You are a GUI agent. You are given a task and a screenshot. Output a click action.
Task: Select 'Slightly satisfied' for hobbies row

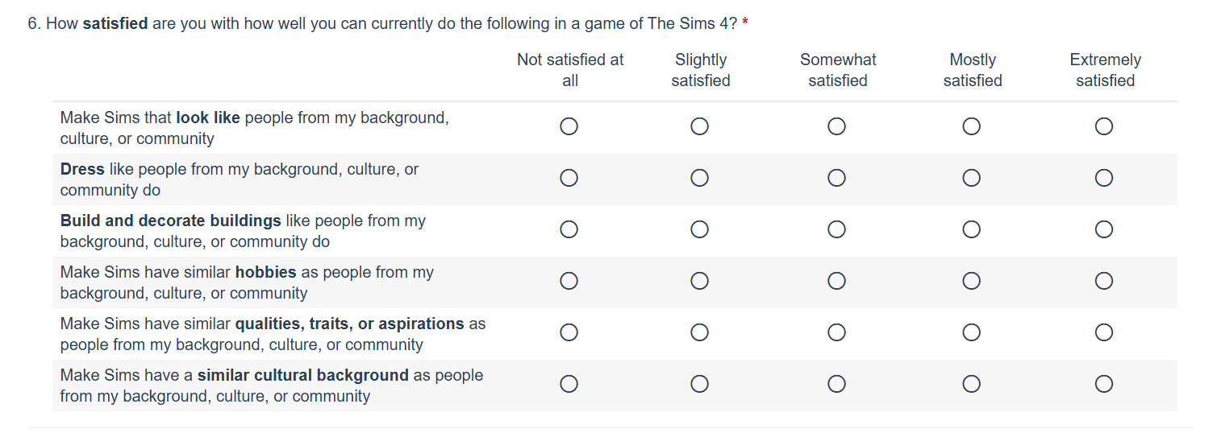pos(699,281)
